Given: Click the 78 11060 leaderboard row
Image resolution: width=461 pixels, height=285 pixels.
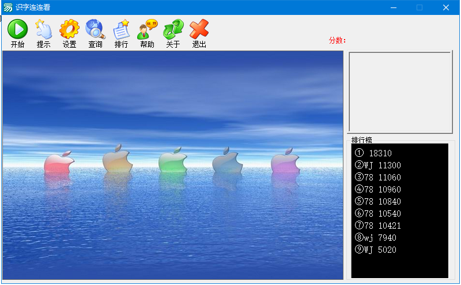Looking at the screenshot, I should point(378,178).
